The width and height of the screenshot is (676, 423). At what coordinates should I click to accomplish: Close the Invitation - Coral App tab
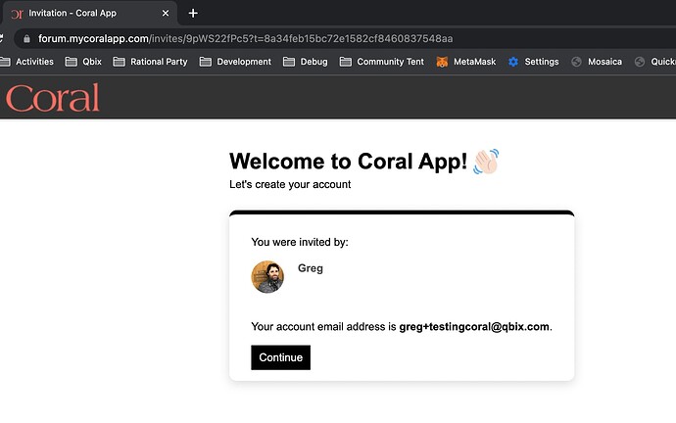[x=166, y=14]
